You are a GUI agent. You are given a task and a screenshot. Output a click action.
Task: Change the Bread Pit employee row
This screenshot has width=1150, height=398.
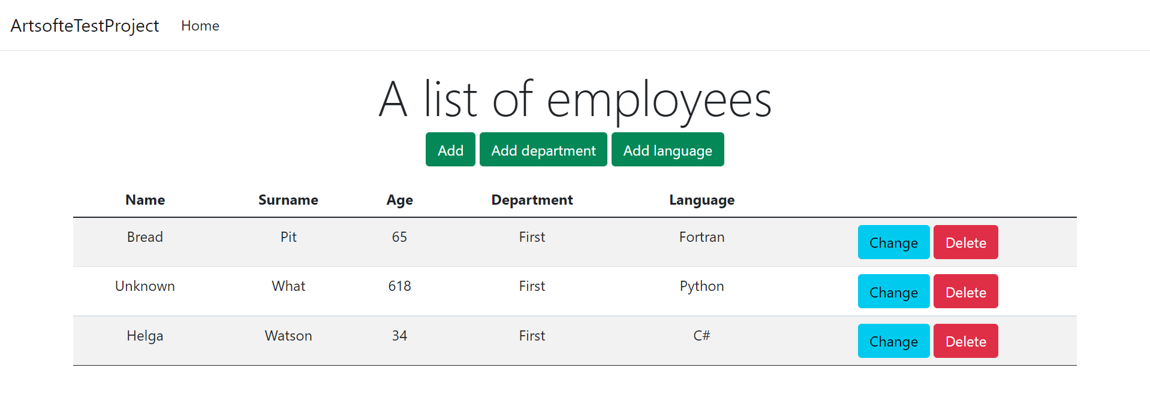(x=893, y=242)
